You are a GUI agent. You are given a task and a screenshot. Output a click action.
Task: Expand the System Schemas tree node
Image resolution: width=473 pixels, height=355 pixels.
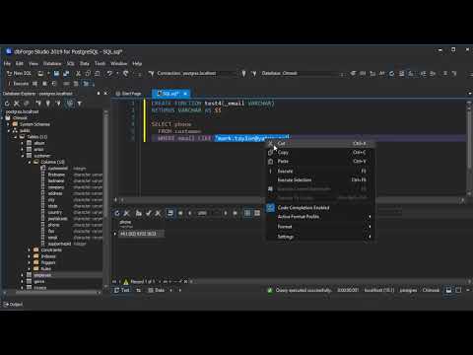[8, 124]
